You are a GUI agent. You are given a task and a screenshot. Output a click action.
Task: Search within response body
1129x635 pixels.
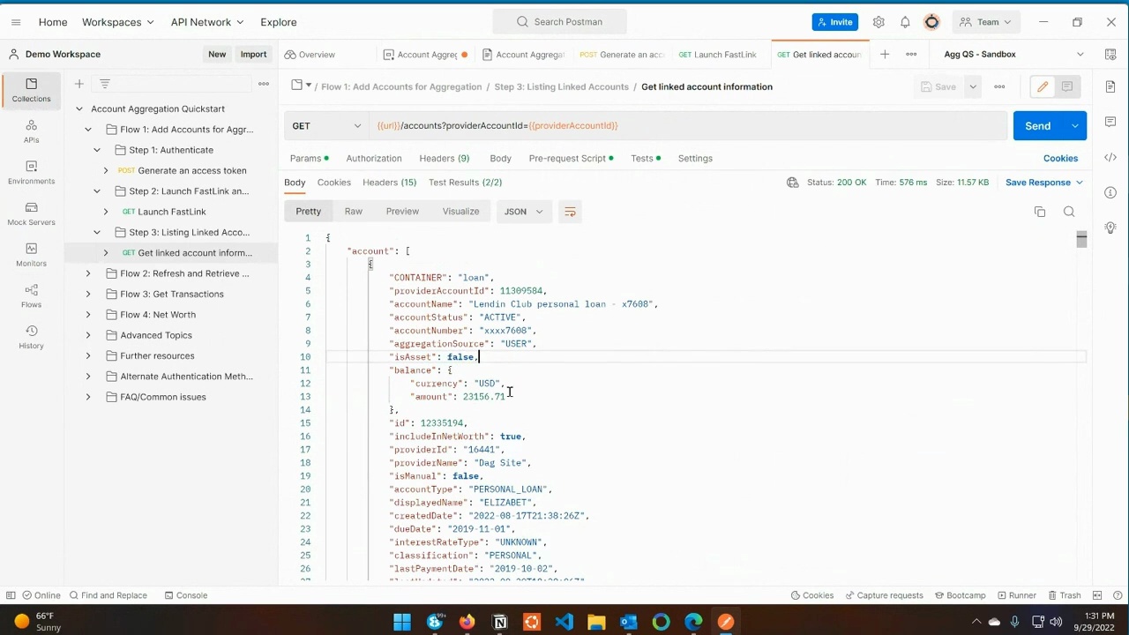[x=1069, y=212]
